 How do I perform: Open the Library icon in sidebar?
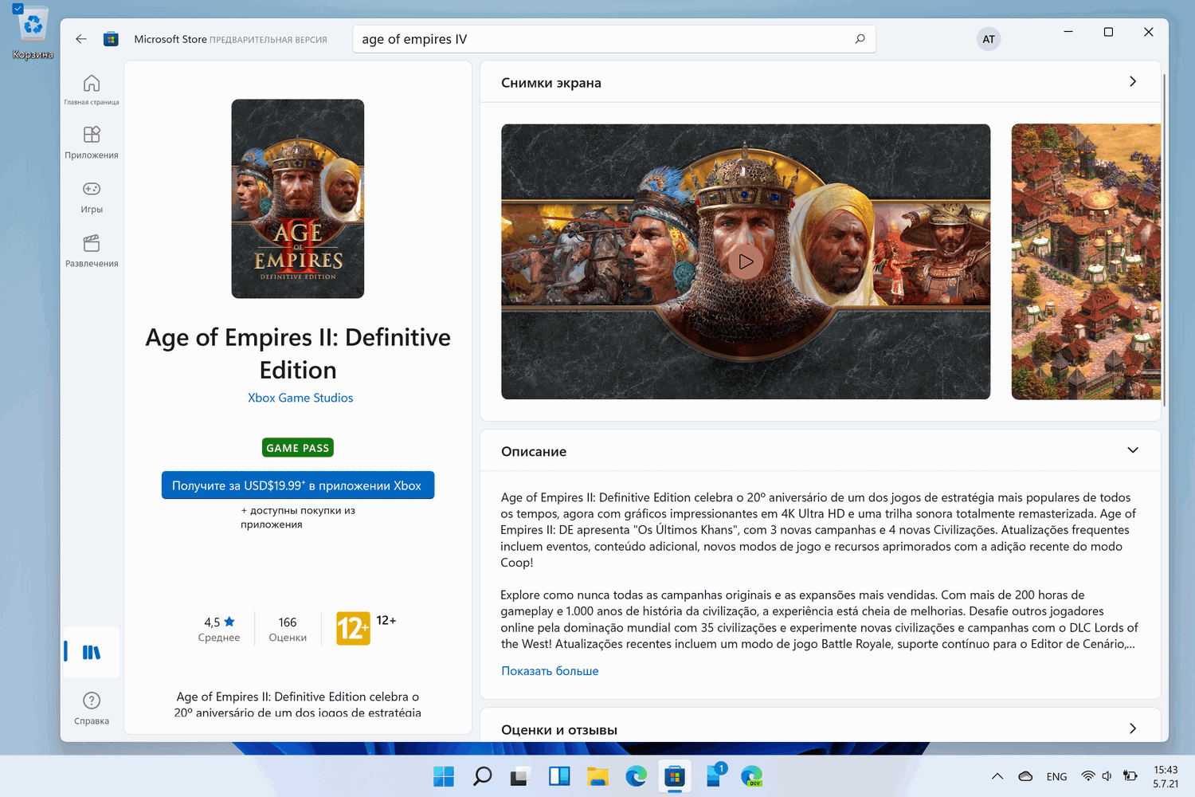(x=92, y=652)
